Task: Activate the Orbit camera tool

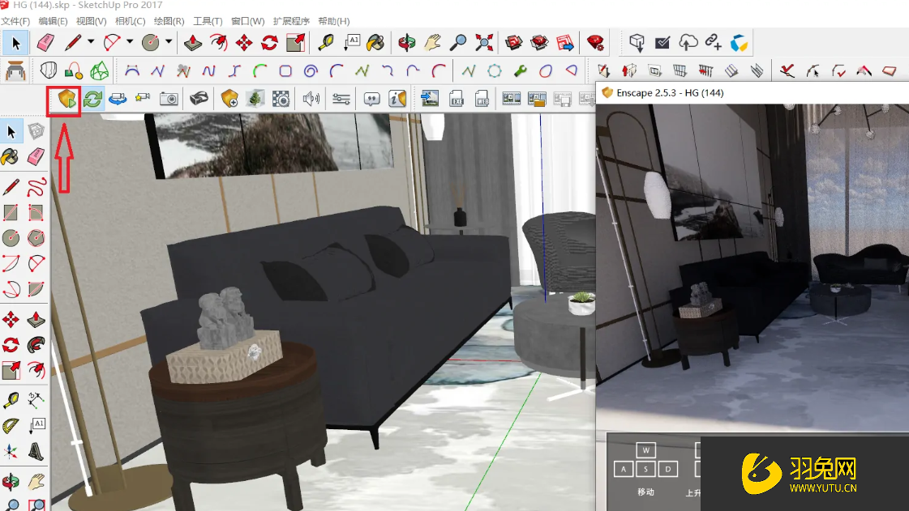Action: [407, 42]
